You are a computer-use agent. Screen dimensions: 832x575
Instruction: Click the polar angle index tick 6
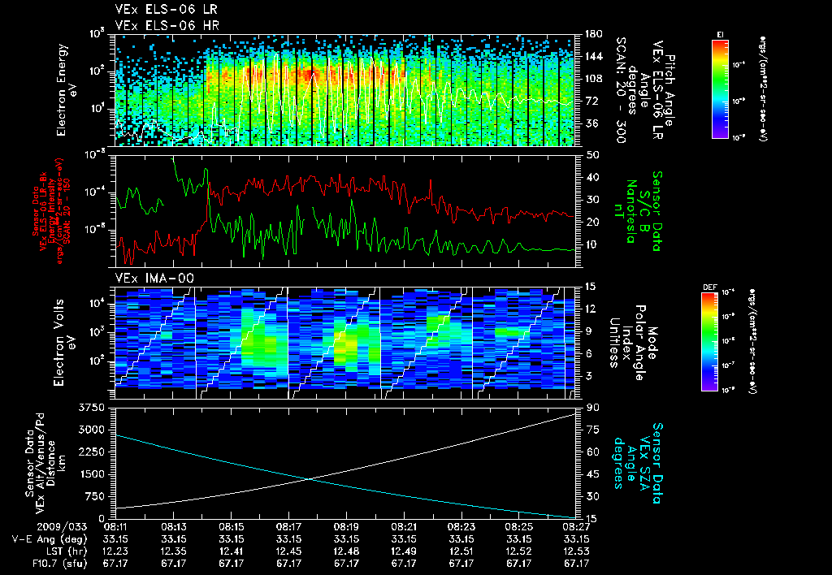click(590, 353)
